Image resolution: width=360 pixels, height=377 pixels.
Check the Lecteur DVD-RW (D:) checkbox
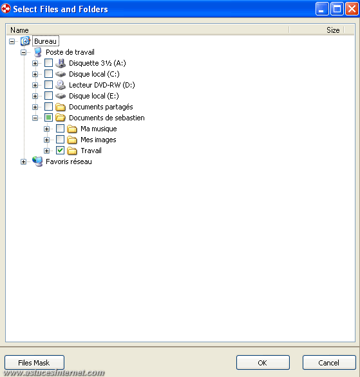[x=48, y=85]
